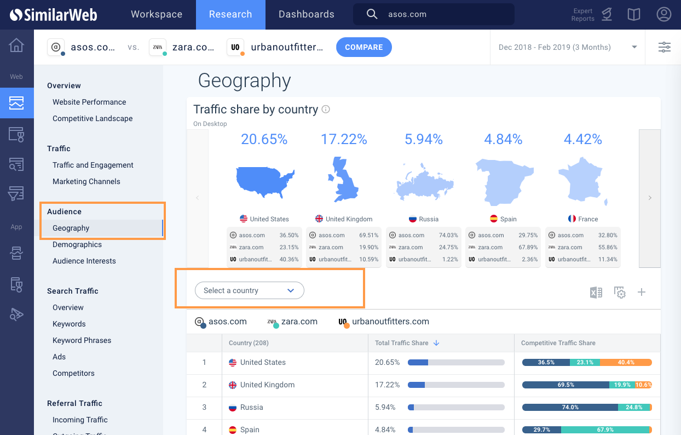Image resolution: width=681 pixels, height=435 pixels.
Task: Click the UO logo in the compare bar
Action: [235, 47]
